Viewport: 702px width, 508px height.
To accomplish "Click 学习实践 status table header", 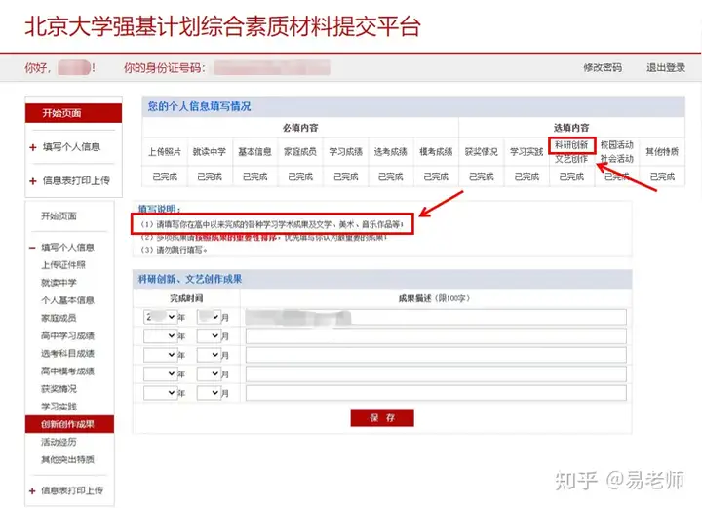I will (526, 152).
